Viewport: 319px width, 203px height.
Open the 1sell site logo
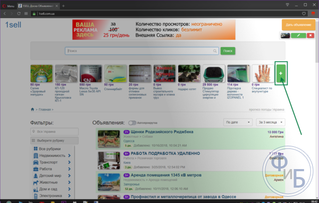click(x=13, y=25)
